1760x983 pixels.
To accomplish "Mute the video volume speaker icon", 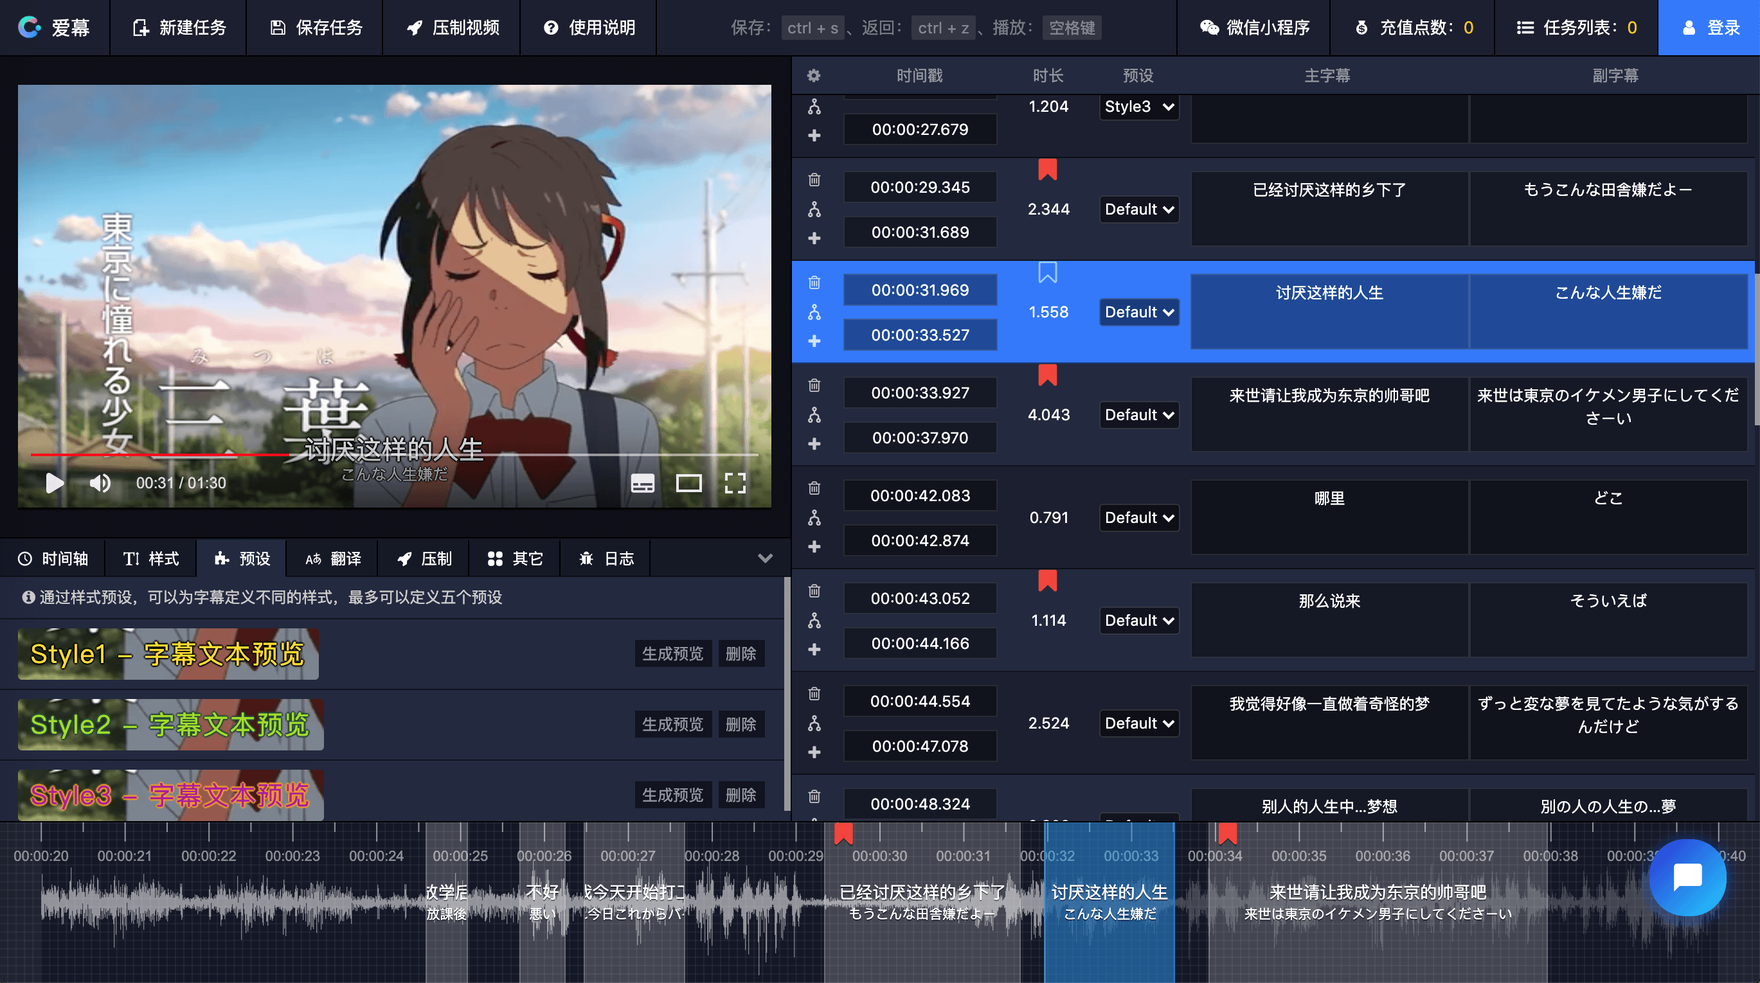I will [x=100, y=483].
